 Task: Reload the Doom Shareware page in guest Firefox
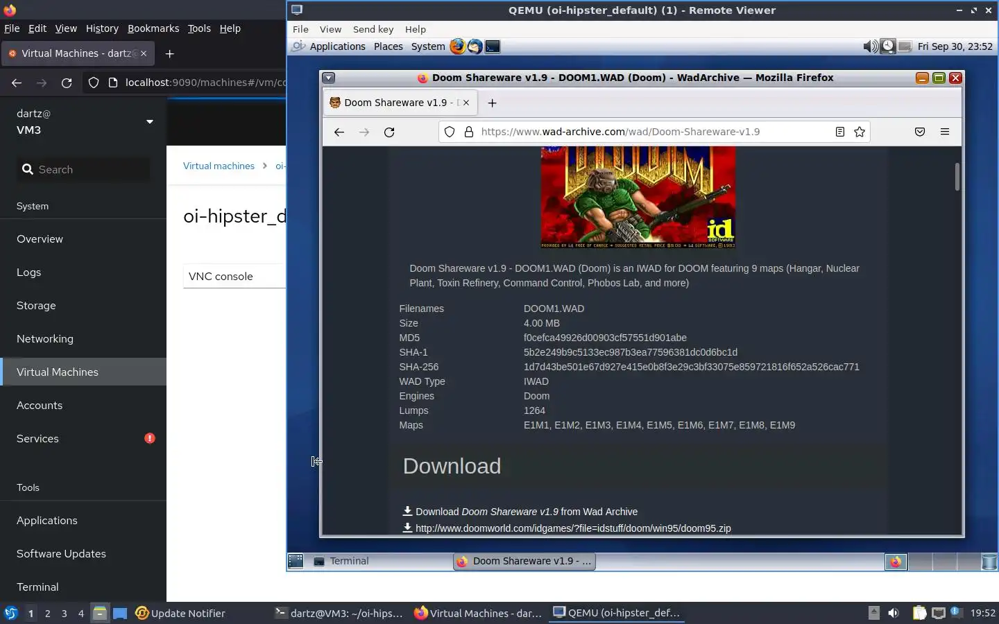pyautogui.click(x=389, y=132)
